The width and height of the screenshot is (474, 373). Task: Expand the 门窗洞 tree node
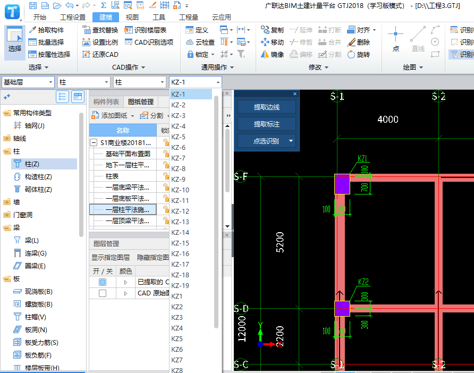[x=7, y=215]
